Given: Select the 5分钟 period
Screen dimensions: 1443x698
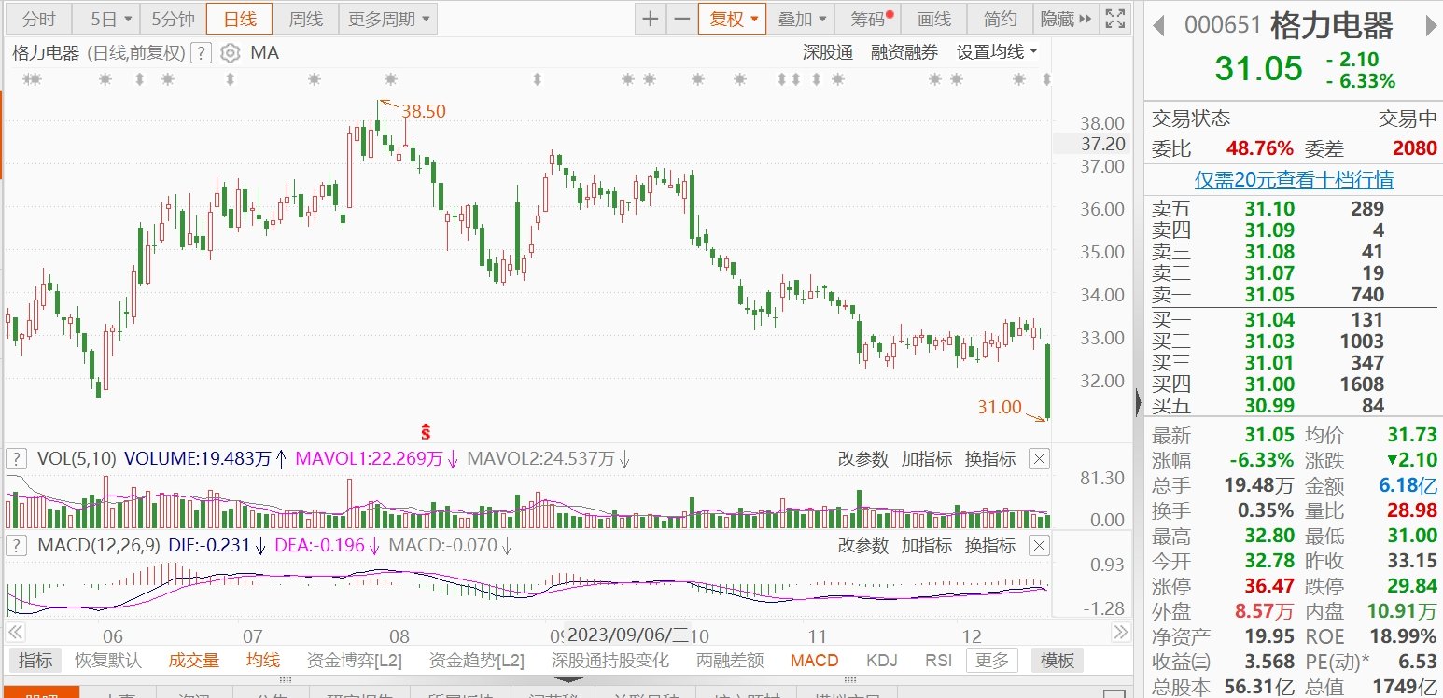Looking at the screenshot, I should click(174, 19).
